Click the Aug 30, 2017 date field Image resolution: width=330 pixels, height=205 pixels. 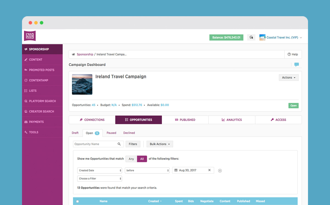click(x=193, y=170)
